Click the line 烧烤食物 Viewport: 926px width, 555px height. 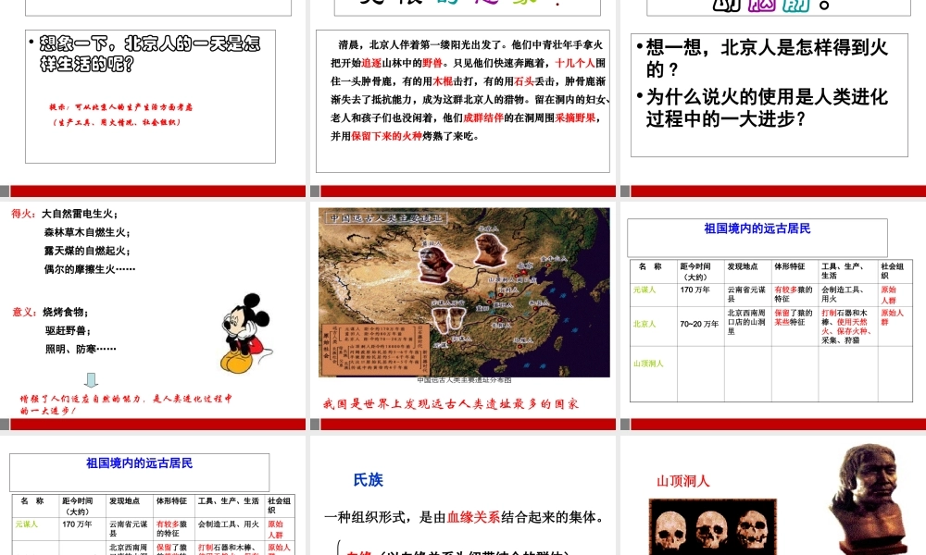65,312
